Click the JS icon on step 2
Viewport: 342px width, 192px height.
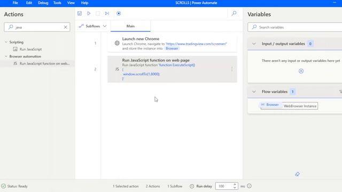117,69
